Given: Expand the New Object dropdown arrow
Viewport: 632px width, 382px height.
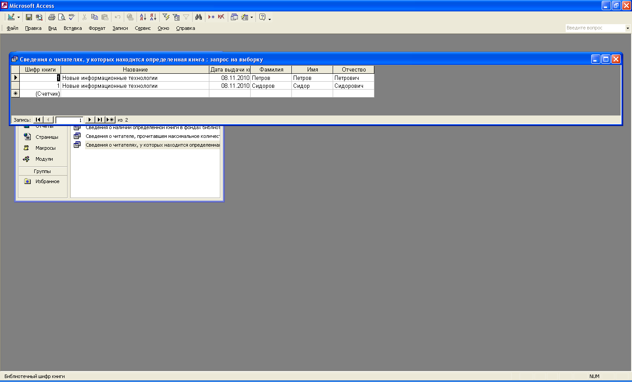Looking at the screenshot, I should [251, 18].
